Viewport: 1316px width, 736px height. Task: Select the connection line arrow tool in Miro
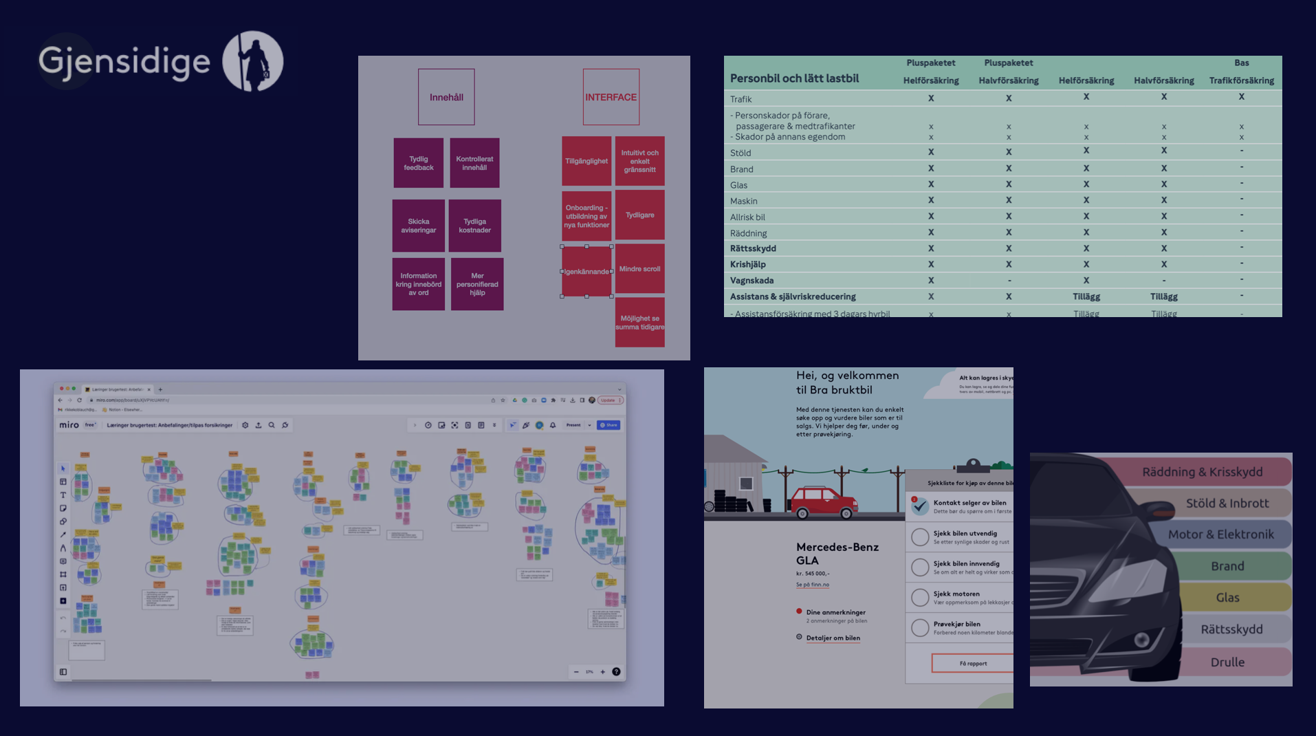[63, 534]
